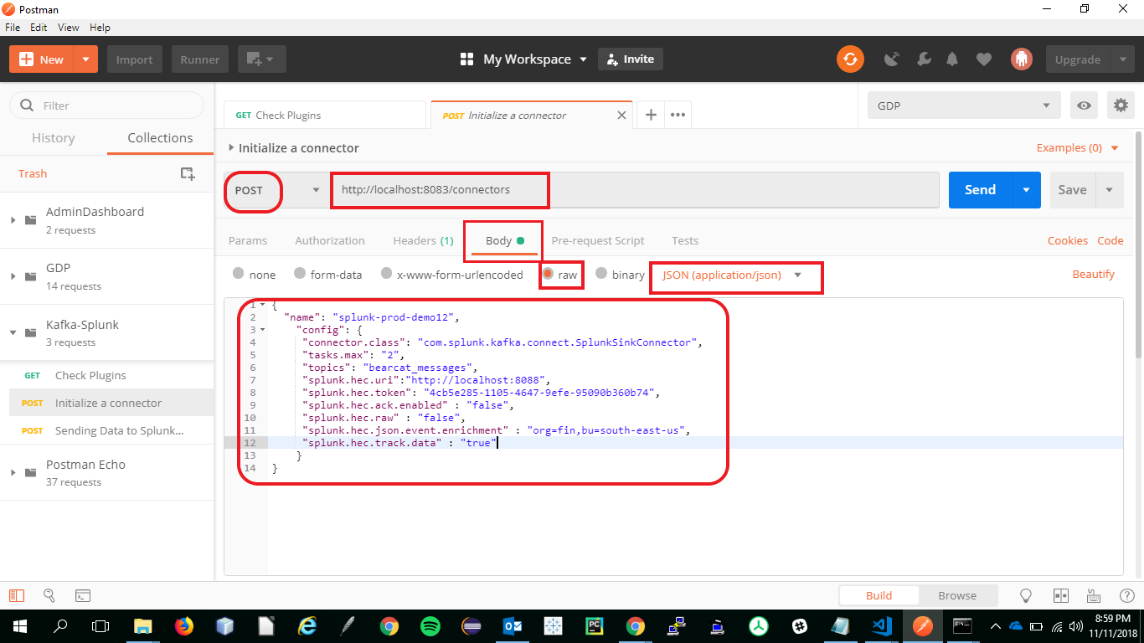The width and height of the screenshot is (1144, 643).
Task: Expand the Postman Echo collection
Action: [13, 472]
